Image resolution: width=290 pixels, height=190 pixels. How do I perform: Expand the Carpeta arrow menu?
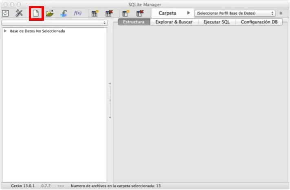point(189,13)
